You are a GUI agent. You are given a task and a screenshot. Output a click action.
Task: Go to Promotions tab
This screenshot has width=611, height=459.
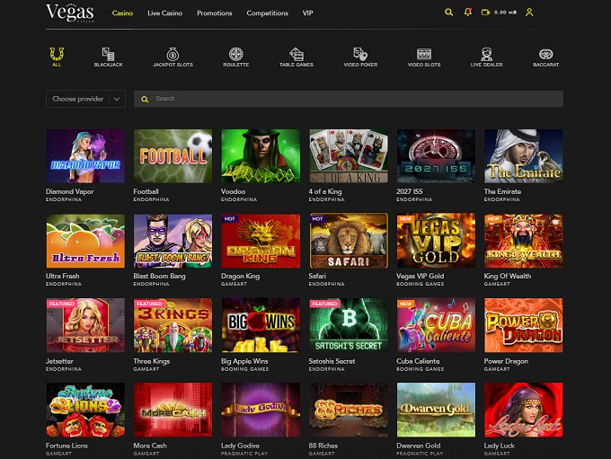215,13
